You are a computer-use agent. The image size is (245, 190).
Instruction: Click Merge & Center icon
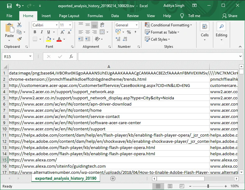click(x=102, y=32)
